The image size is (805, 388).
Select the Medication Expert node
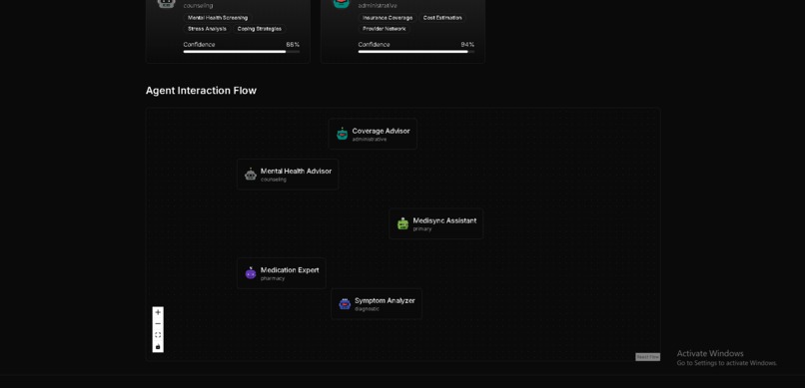(x=282, y=273)
